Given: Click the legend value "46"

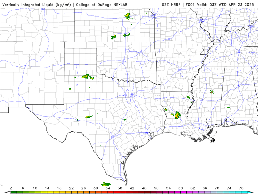Looking at the screenshot, I should pyautogui.click(x=144, y=188).
